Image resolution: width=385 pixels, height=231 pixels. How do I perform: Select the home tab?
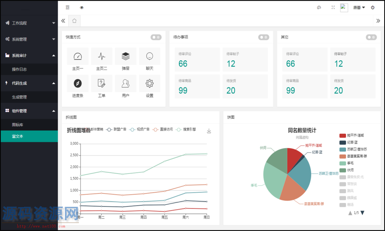tap(74, 21)
